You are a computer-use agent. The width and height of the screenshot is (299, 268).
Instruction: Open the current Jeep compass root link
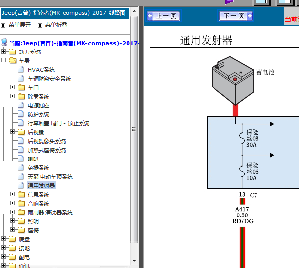74,43
